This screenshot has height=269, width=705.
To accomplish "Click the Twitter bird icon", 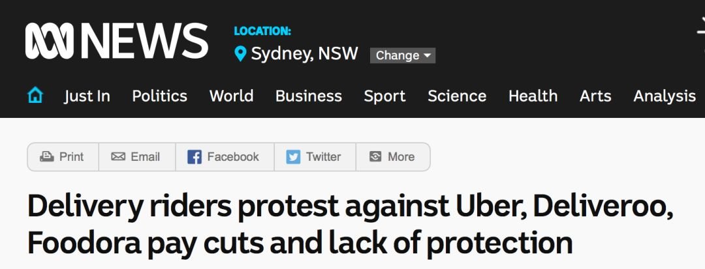I will click(x=294, y=157).
